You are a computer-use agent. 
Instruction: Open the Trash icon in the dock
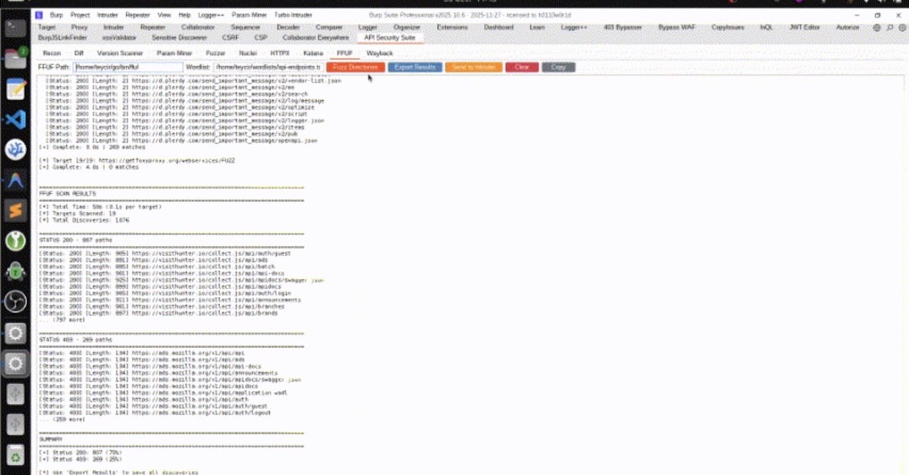click(15, 456)
